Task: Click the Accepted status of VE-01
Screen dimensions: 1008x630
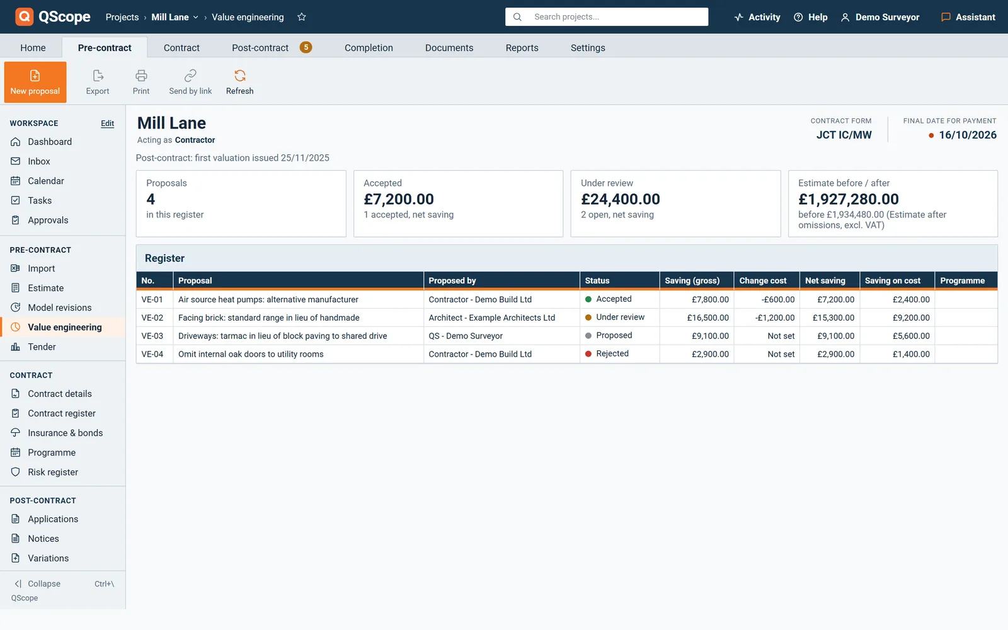Action: point(609,299)
